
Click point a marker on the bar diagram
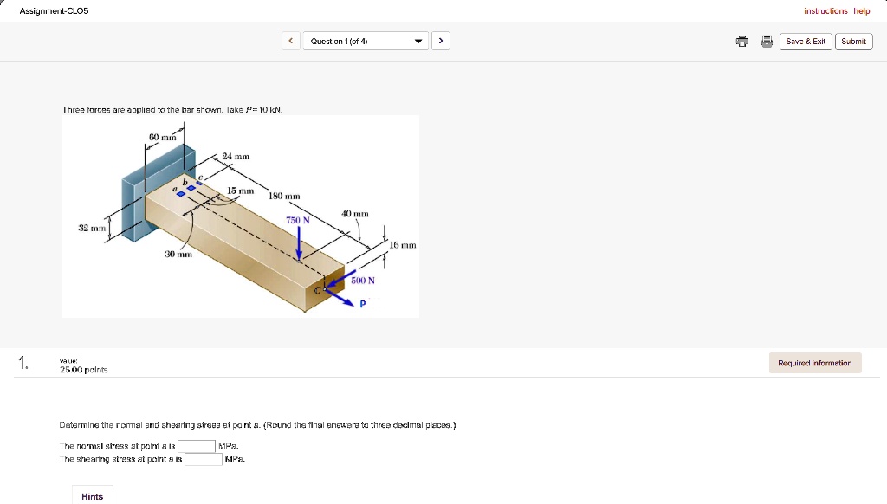180,192
